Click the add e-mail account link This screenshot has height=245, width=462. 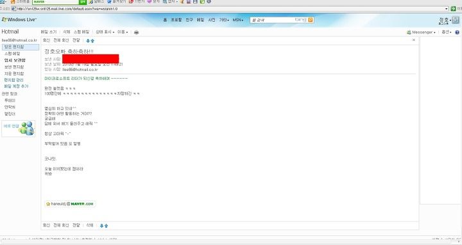point(16,86)
